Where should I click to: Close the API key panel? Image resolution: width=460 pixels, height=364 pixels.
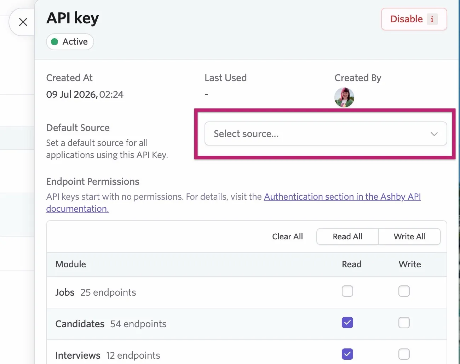coord(23,22)
